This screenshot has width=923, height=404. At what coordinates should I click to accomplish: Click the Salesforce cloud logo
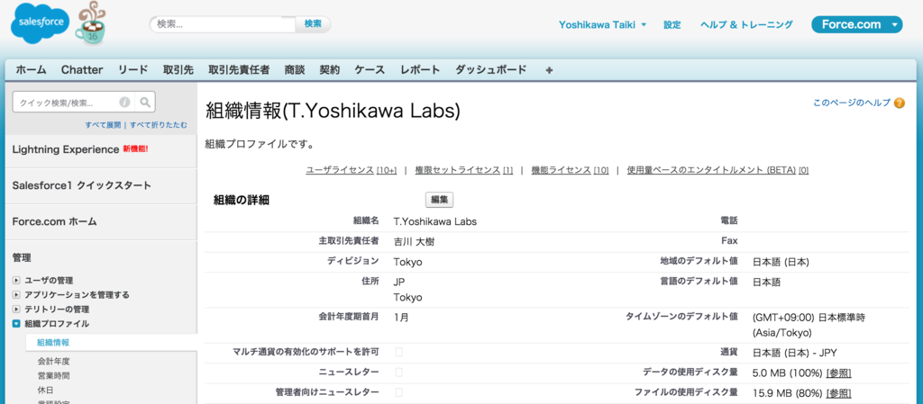[x=40, y=22]
